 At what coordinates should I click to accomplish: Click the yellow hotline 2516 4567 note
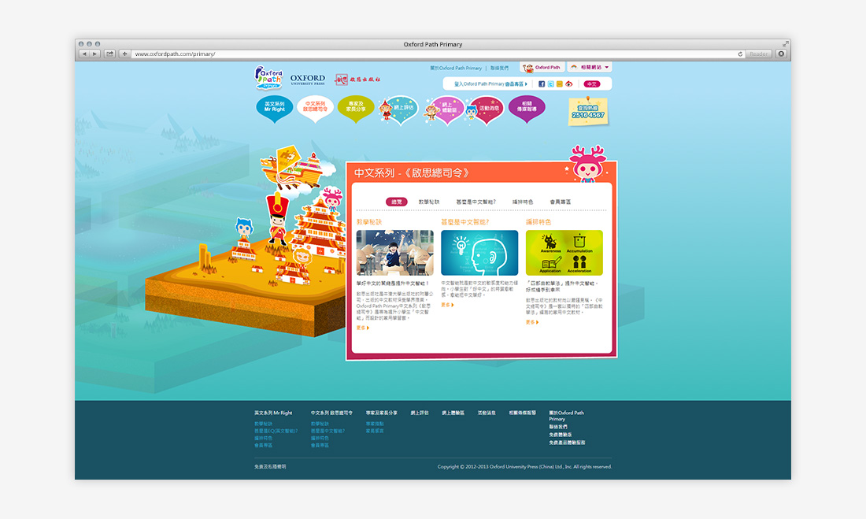(587, 112)
